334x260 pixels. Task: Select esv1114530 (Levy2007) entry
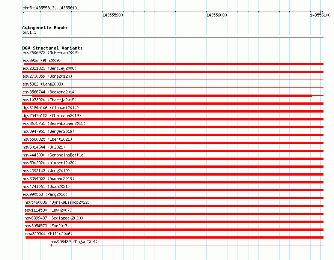pyautogui.click(x=48, y=210)
